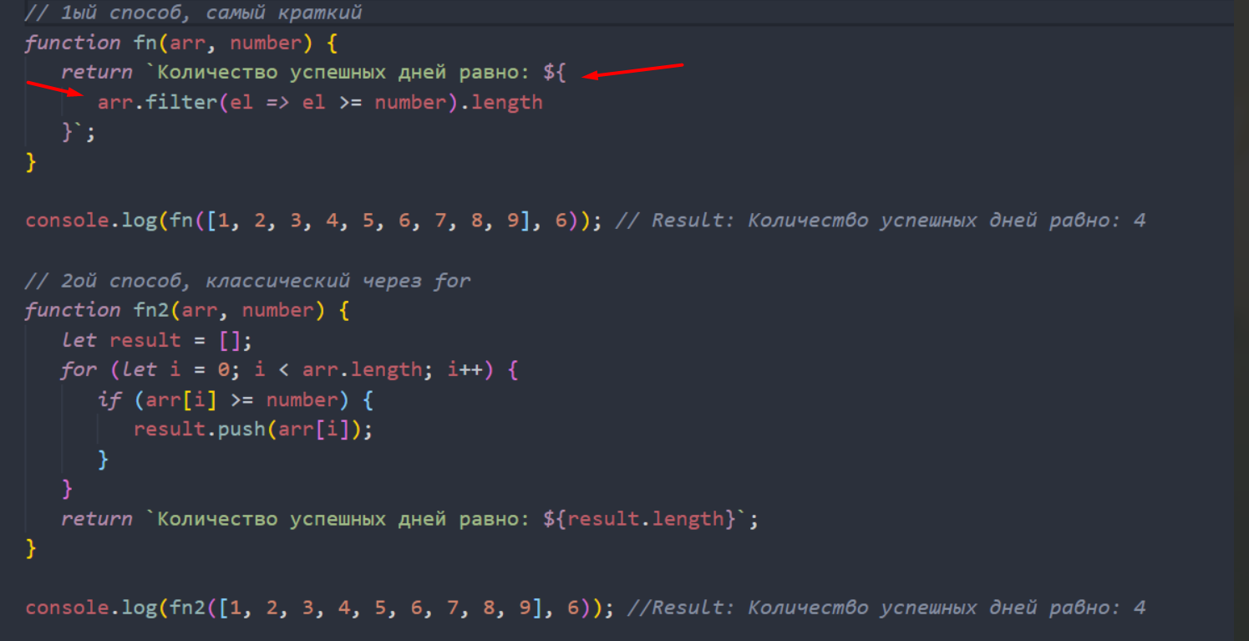Click the comment '// 1ый способ, самый краткий'
1249x641 pixels.
point(193,13)
